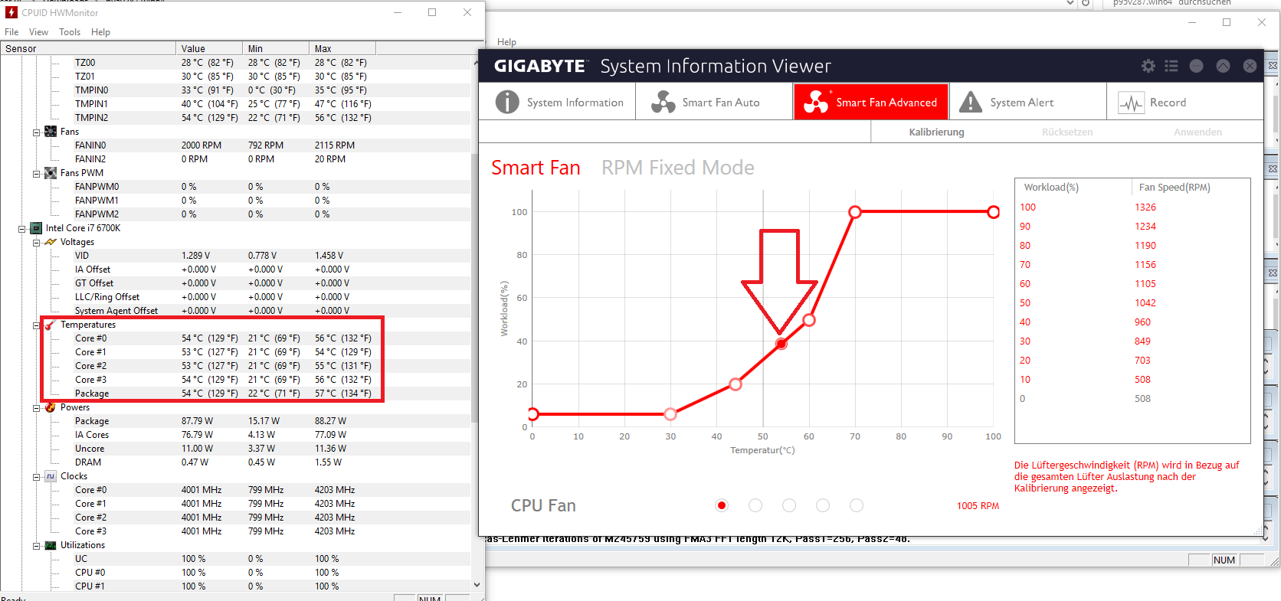Viewport: 1281px width, 601px height.
Task: Select the second fan radio dot
Action: point(755,505)
